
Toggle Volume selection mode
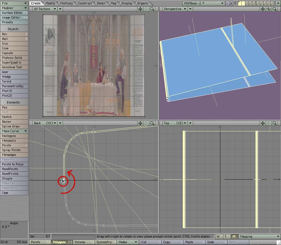(x=84, y=242)
